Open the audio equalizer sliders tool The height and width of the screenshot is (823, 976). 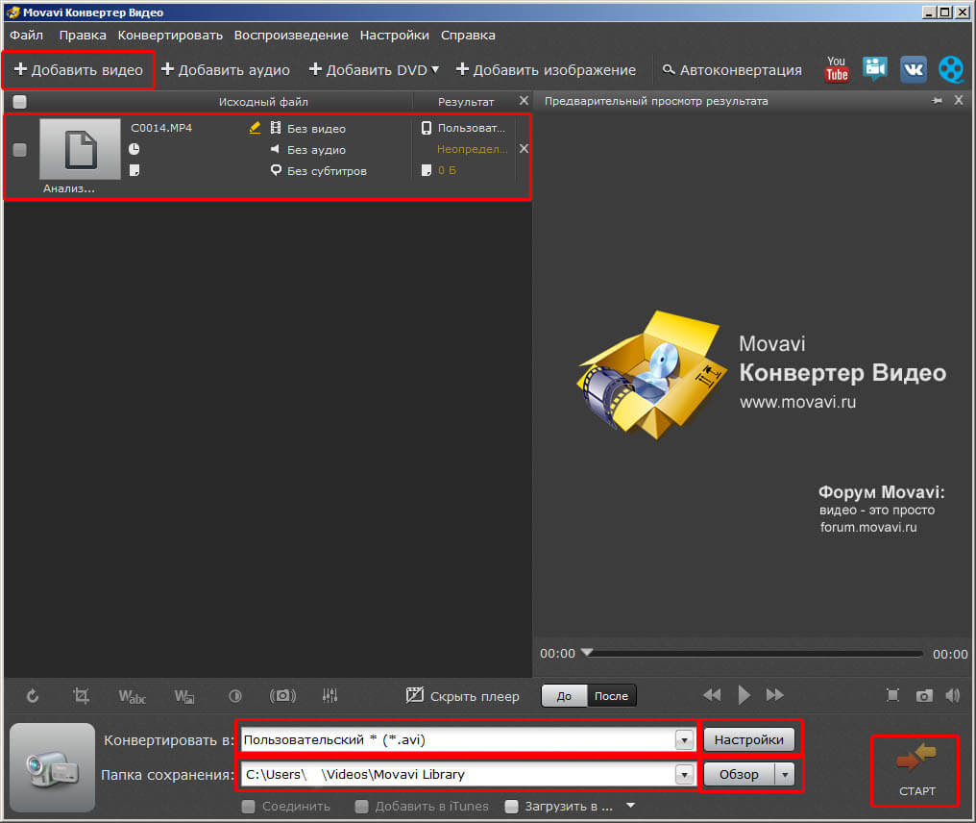click(329, 695)
